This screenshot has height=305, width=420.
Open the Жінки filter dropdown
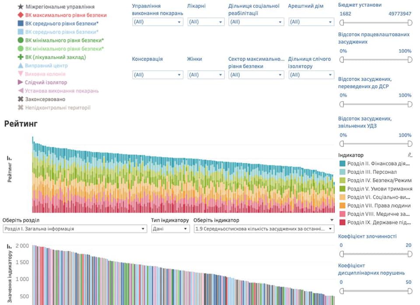tap(206, 75)
